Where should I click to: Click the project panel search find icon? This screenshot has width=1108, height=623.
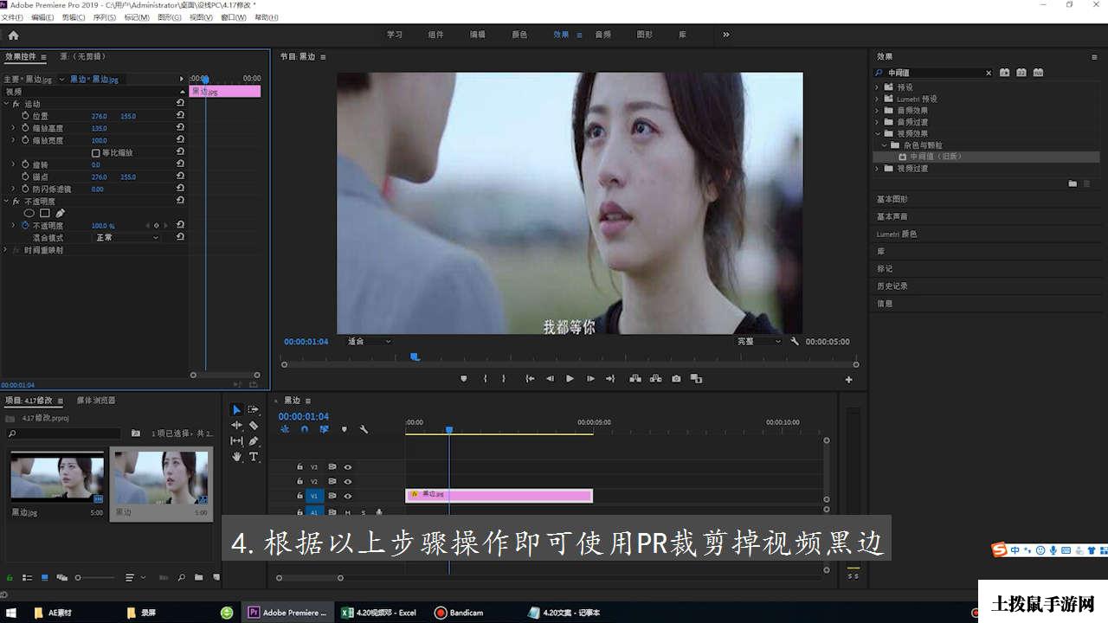182,577
